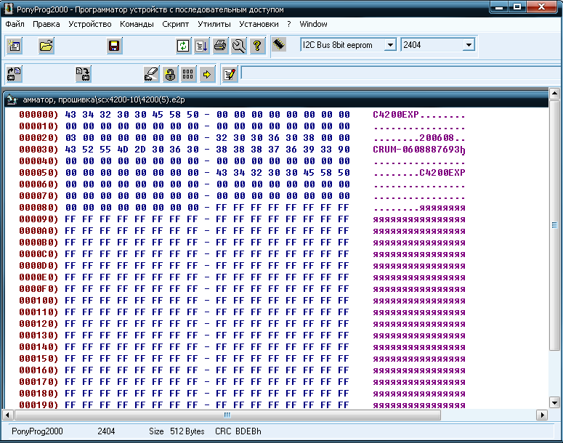This screenshot has width=563, height=443.
Task: Close the PonyProg2000 window
Action: point(542,7)
